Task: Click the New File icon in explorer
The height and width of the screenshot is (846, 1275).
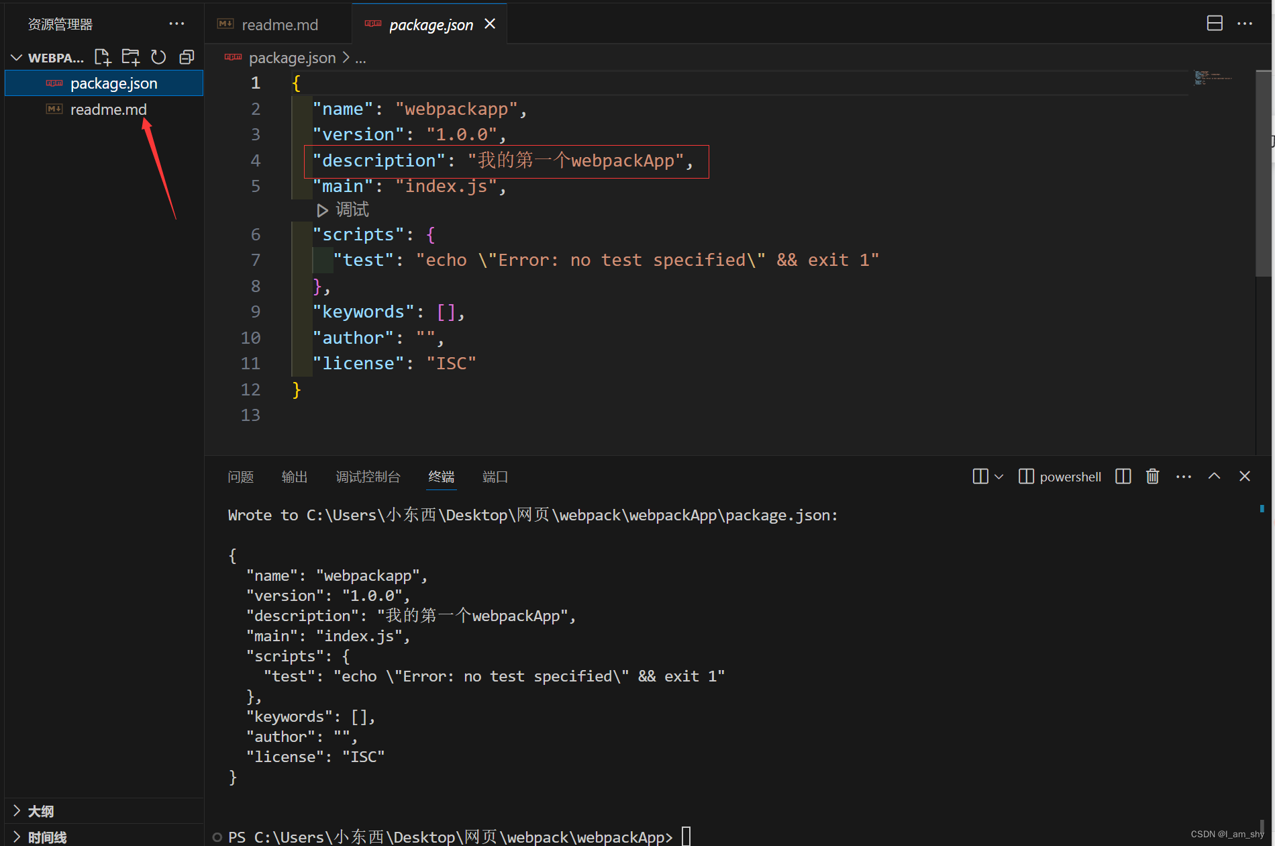Action: 102,58
